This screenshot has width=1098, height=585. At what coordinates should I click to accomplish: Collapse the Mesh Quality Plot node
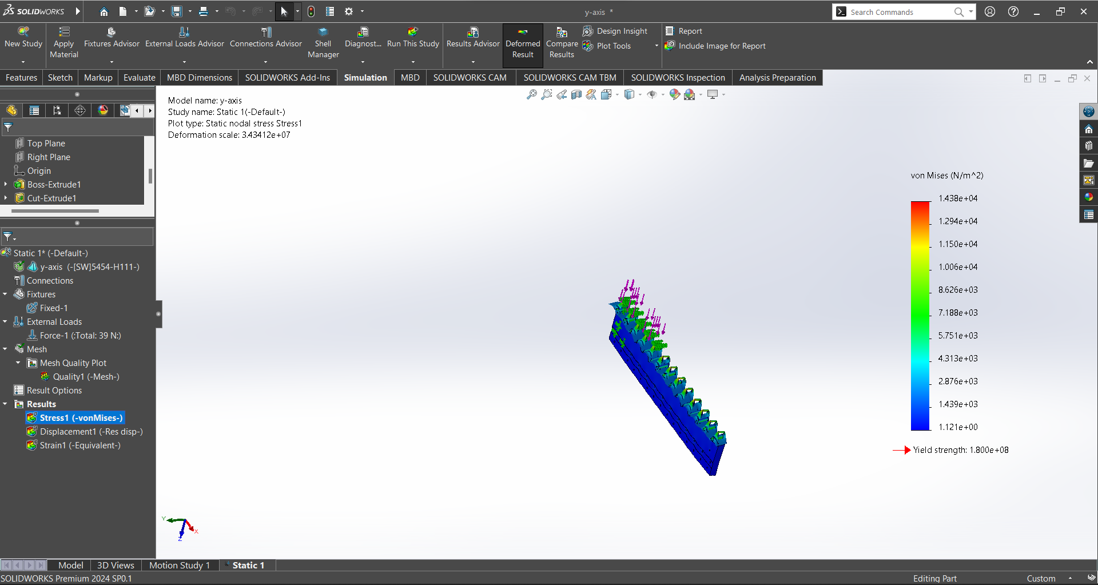point(18,363)
